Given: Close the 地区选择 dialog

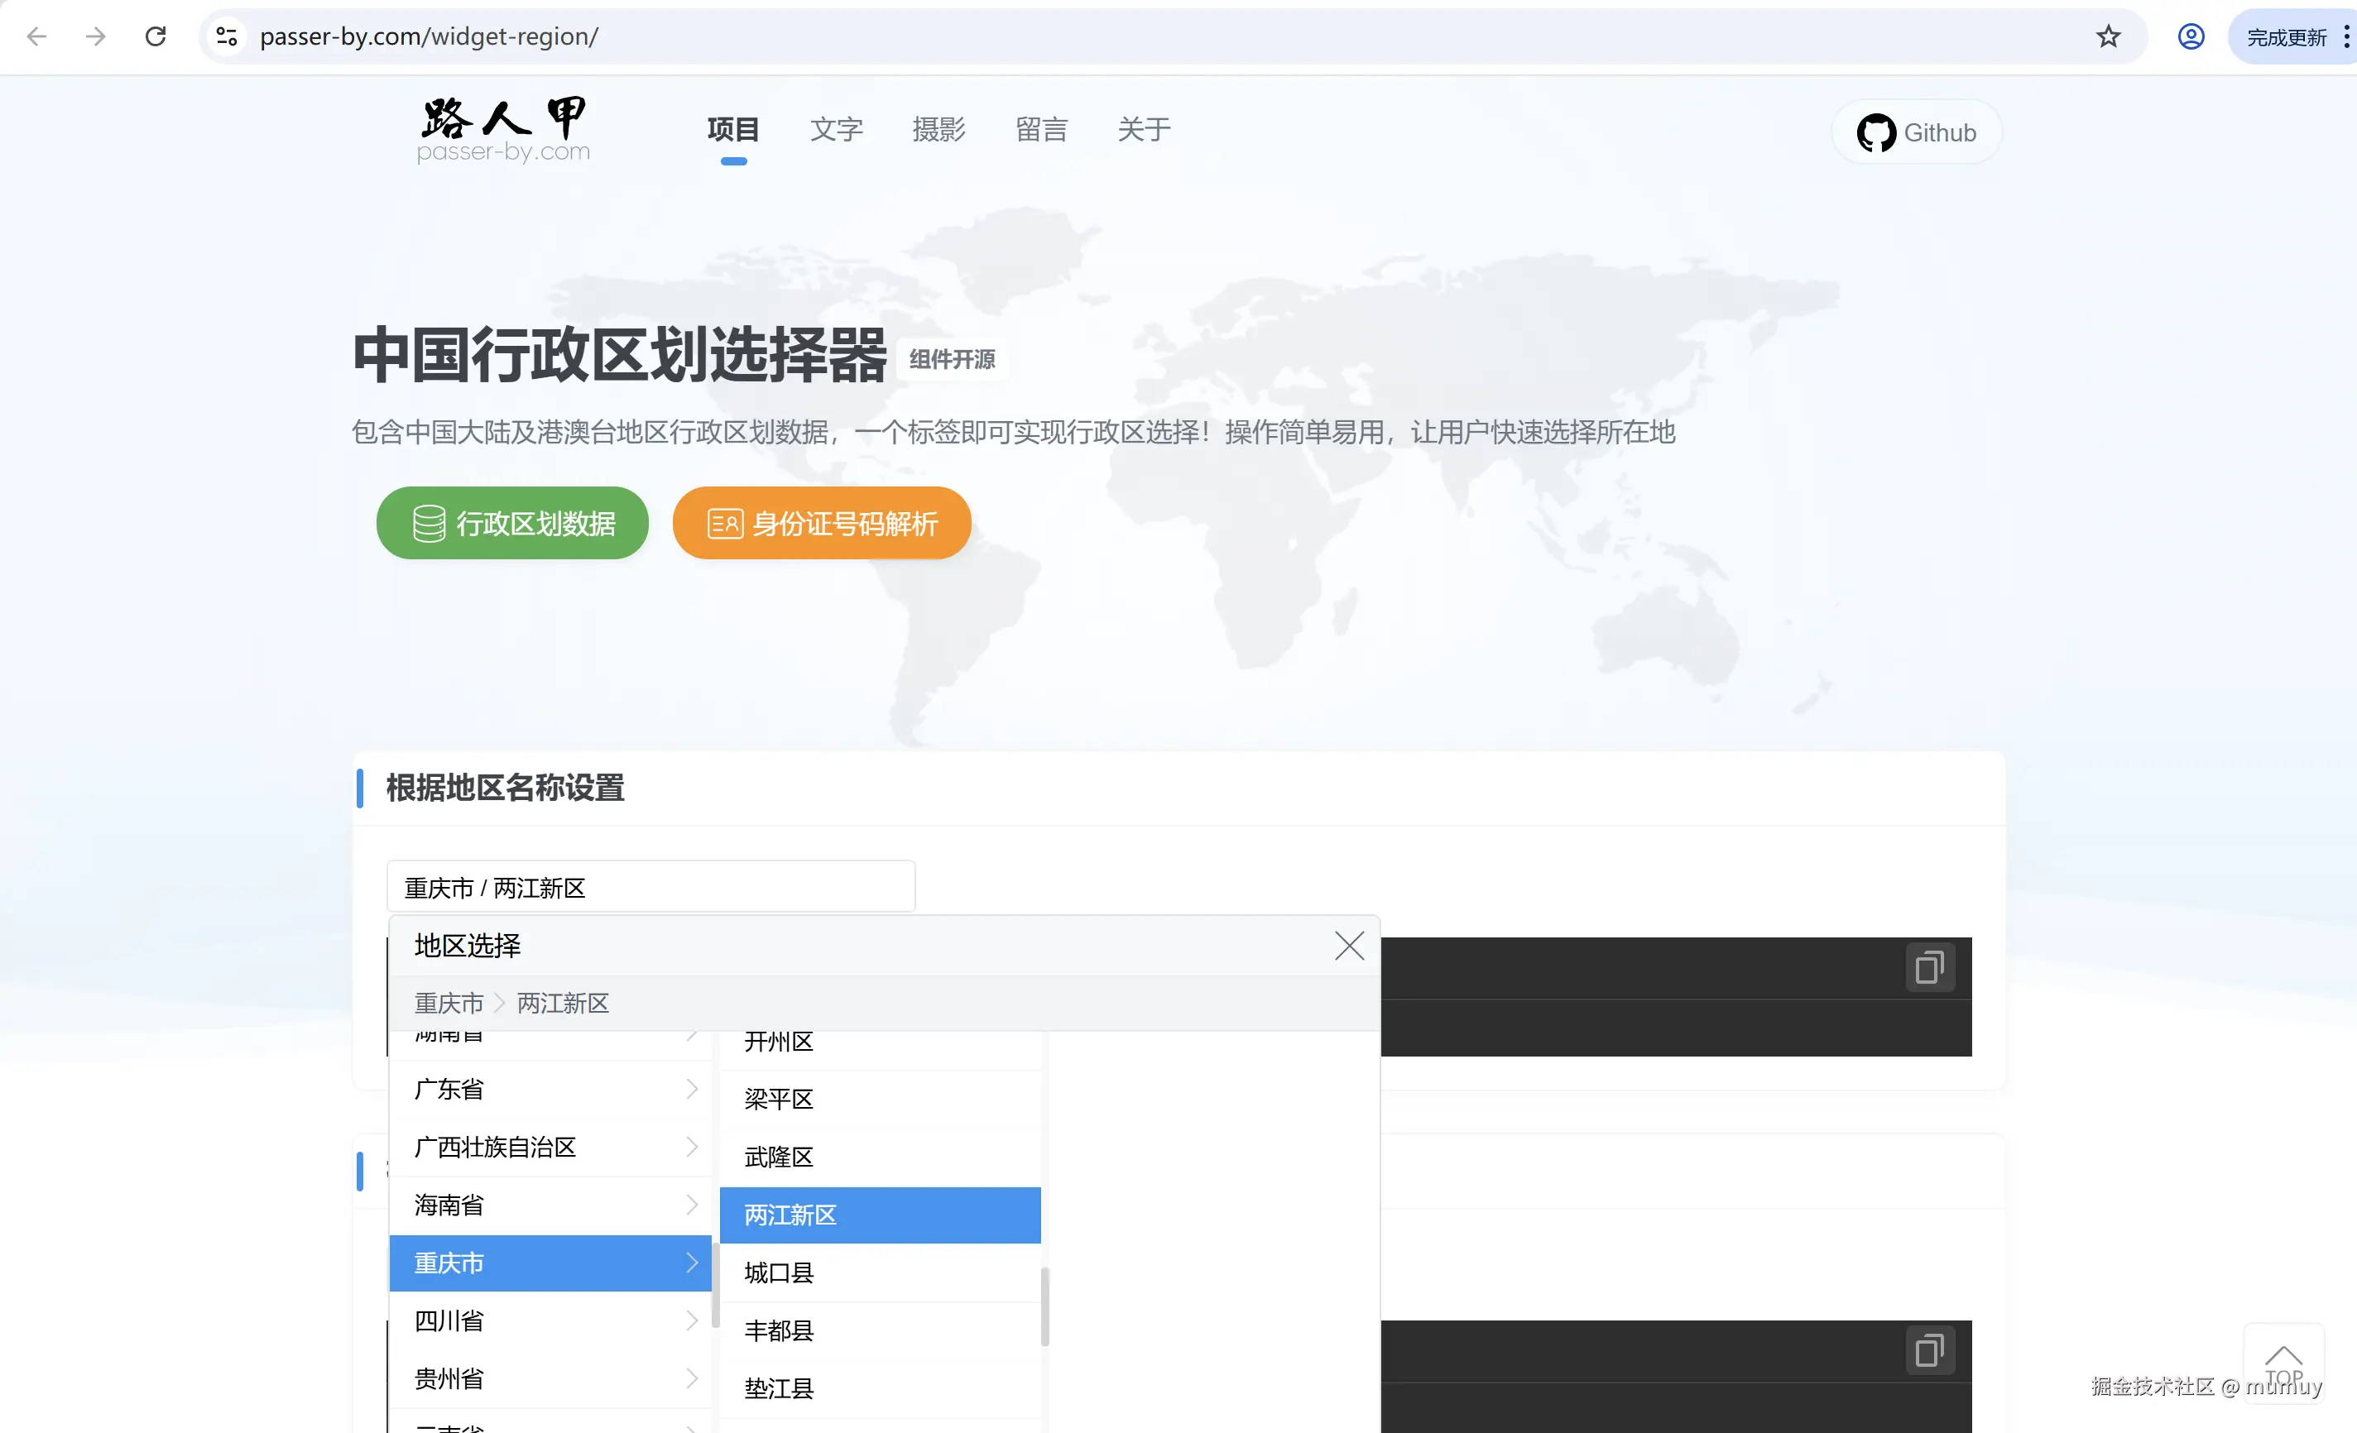Looking at the screenshot, I should (x=1349, y=945).
